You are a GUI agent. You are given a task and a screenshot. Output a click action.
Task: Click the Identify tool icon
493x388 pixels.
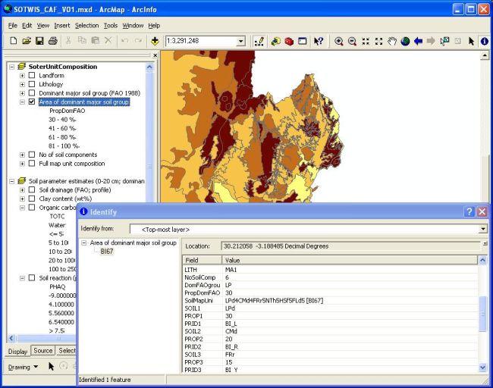[484, 41]
